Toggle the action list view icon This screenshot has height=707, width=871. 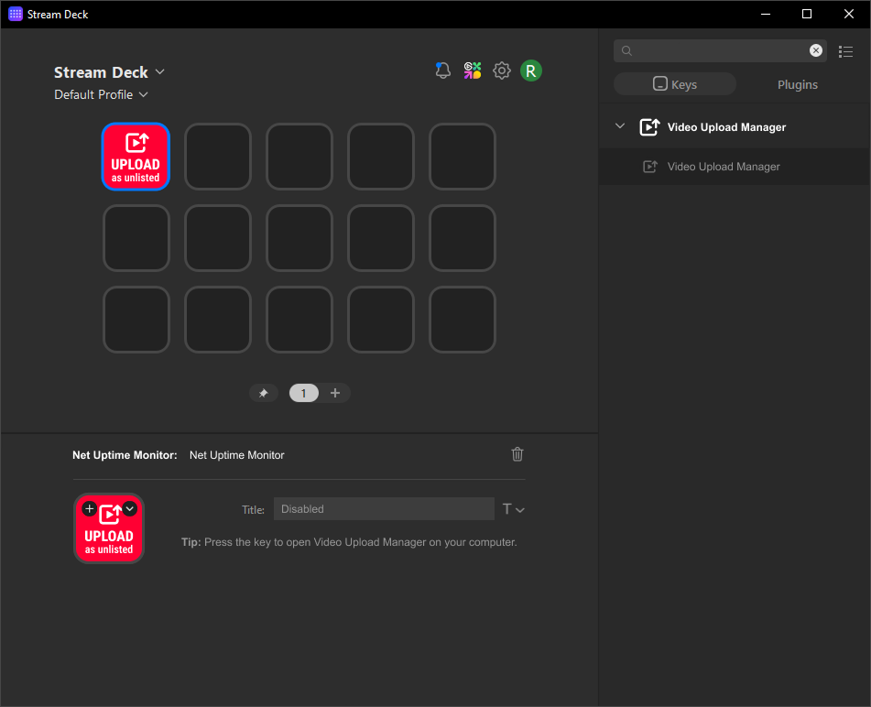[845, 51]
